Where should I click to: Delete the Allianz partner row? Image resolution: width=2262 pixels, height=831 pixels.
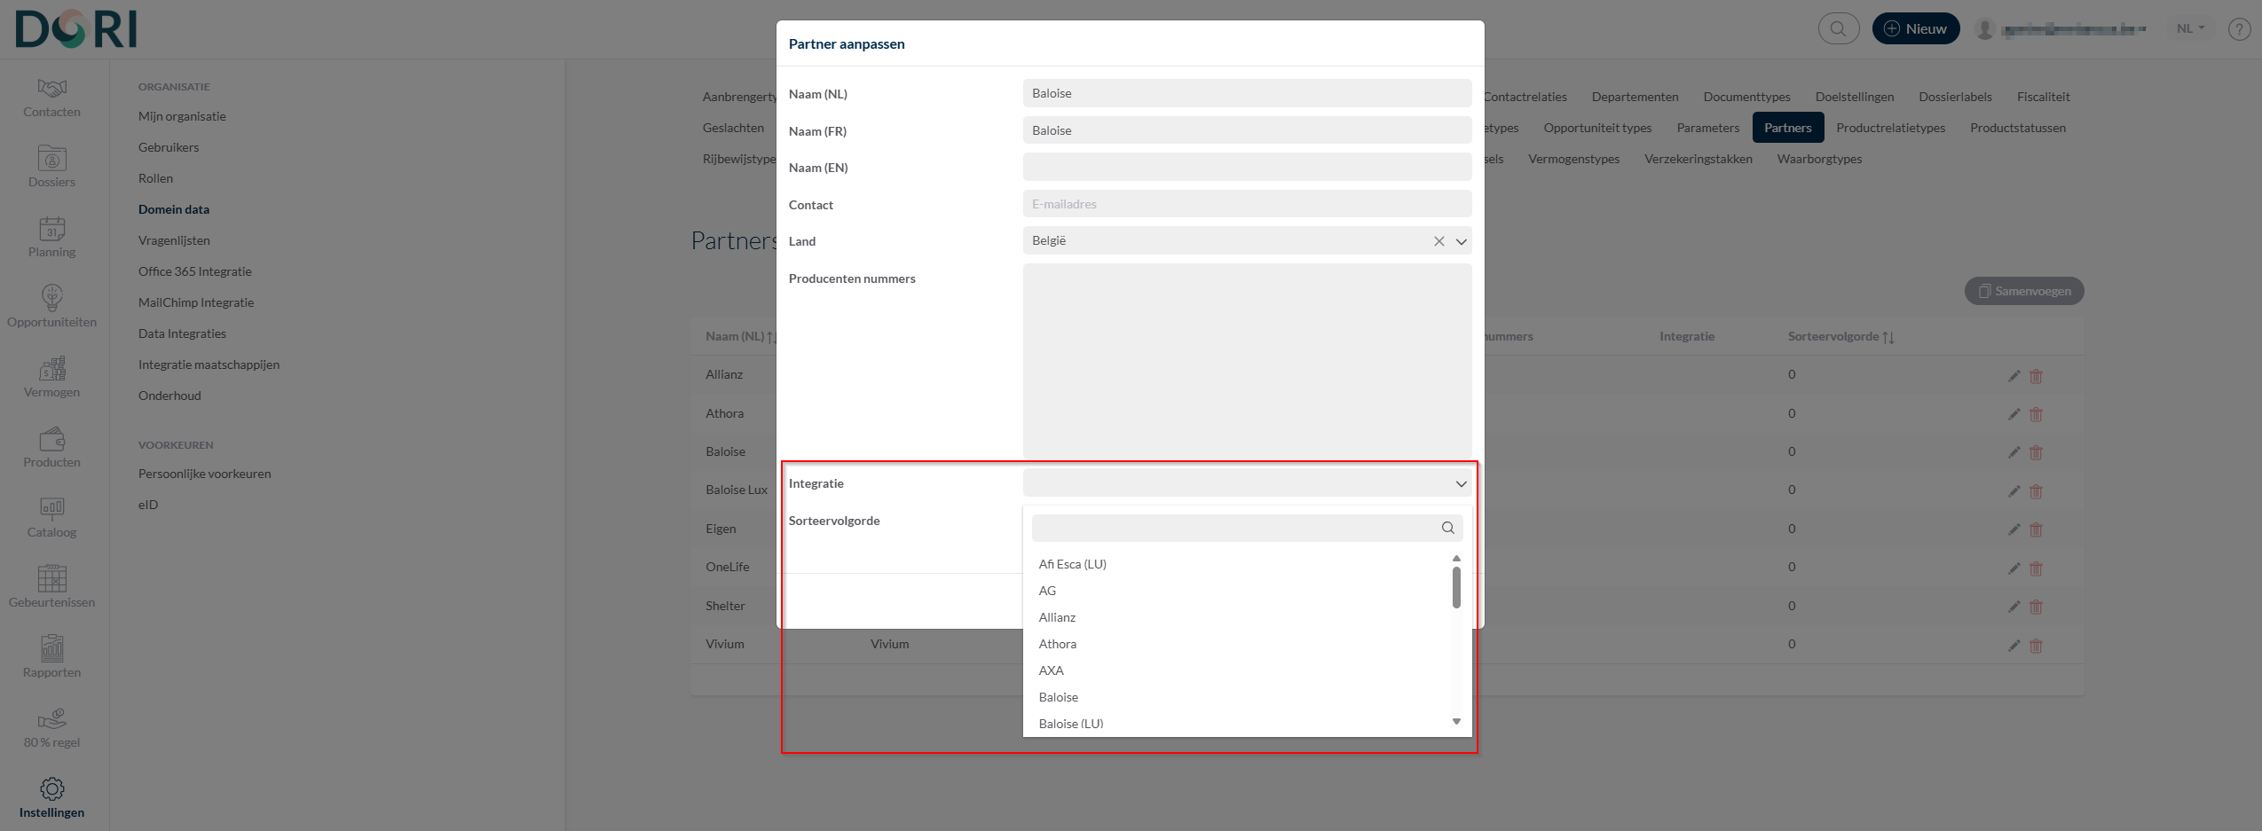click(x=2036, y=376)
